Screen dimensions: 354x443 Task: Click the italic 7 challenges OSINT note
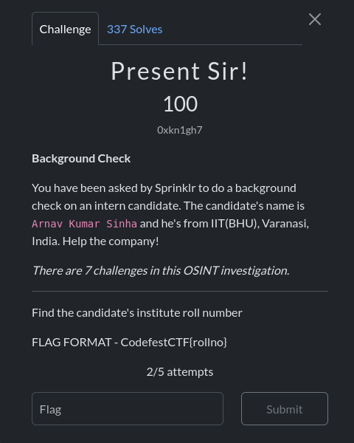[x=161, y=271]
